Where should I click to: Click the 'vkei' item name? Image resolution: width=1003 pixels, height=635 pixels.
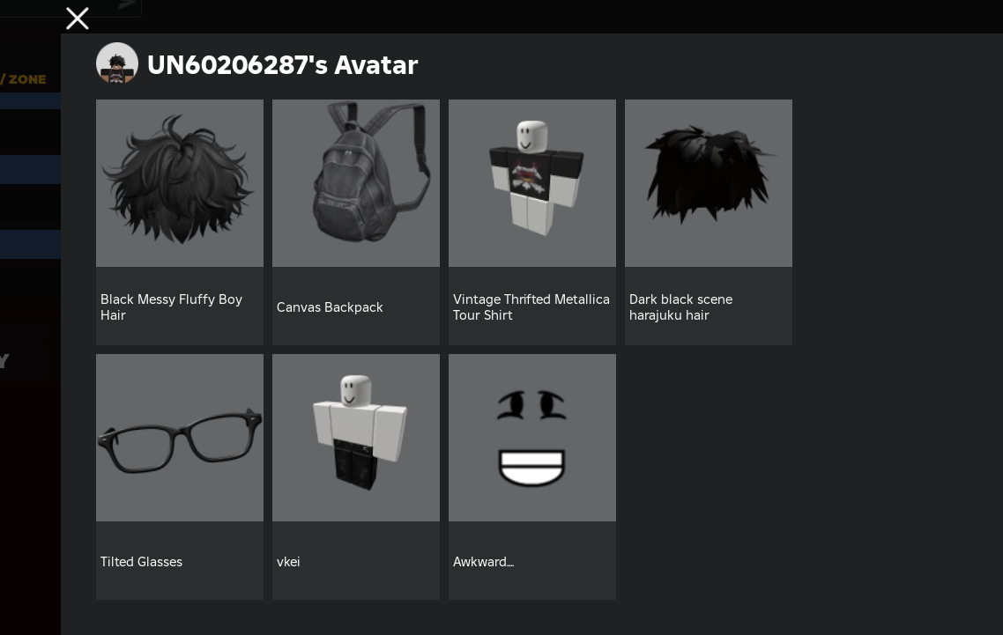click(x=288, y=562)
